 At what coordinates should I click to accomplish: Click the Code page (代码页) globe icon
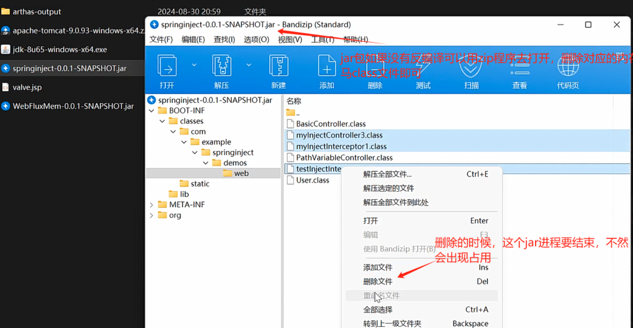point(568,66)
